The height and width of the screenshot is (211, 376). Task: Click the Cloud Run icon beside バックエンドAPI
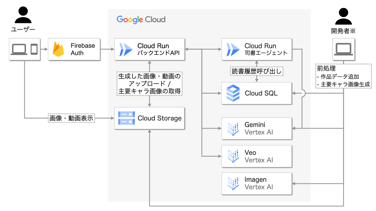coord(126,49)
